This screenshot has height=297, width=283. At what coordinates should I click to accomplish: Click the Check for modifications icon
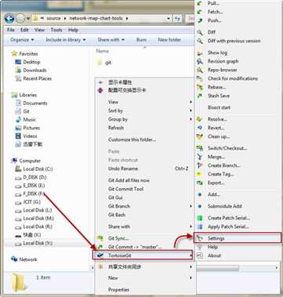click(x=200, y=78)
